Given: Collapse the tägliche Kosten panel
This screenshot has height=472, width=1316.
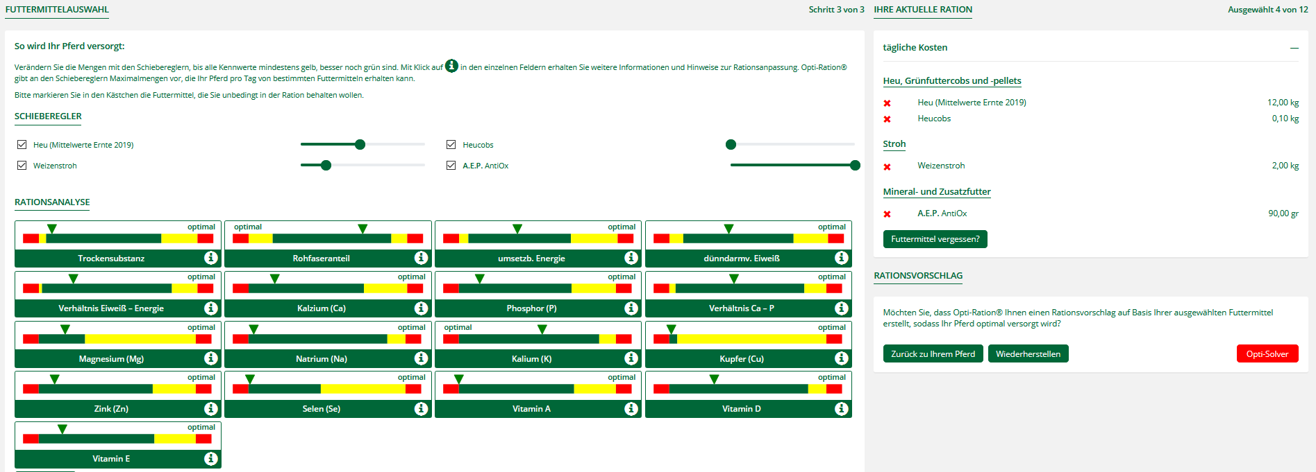Looking at the screenshot, I should pyautogui.click(x=1294, y=48).
